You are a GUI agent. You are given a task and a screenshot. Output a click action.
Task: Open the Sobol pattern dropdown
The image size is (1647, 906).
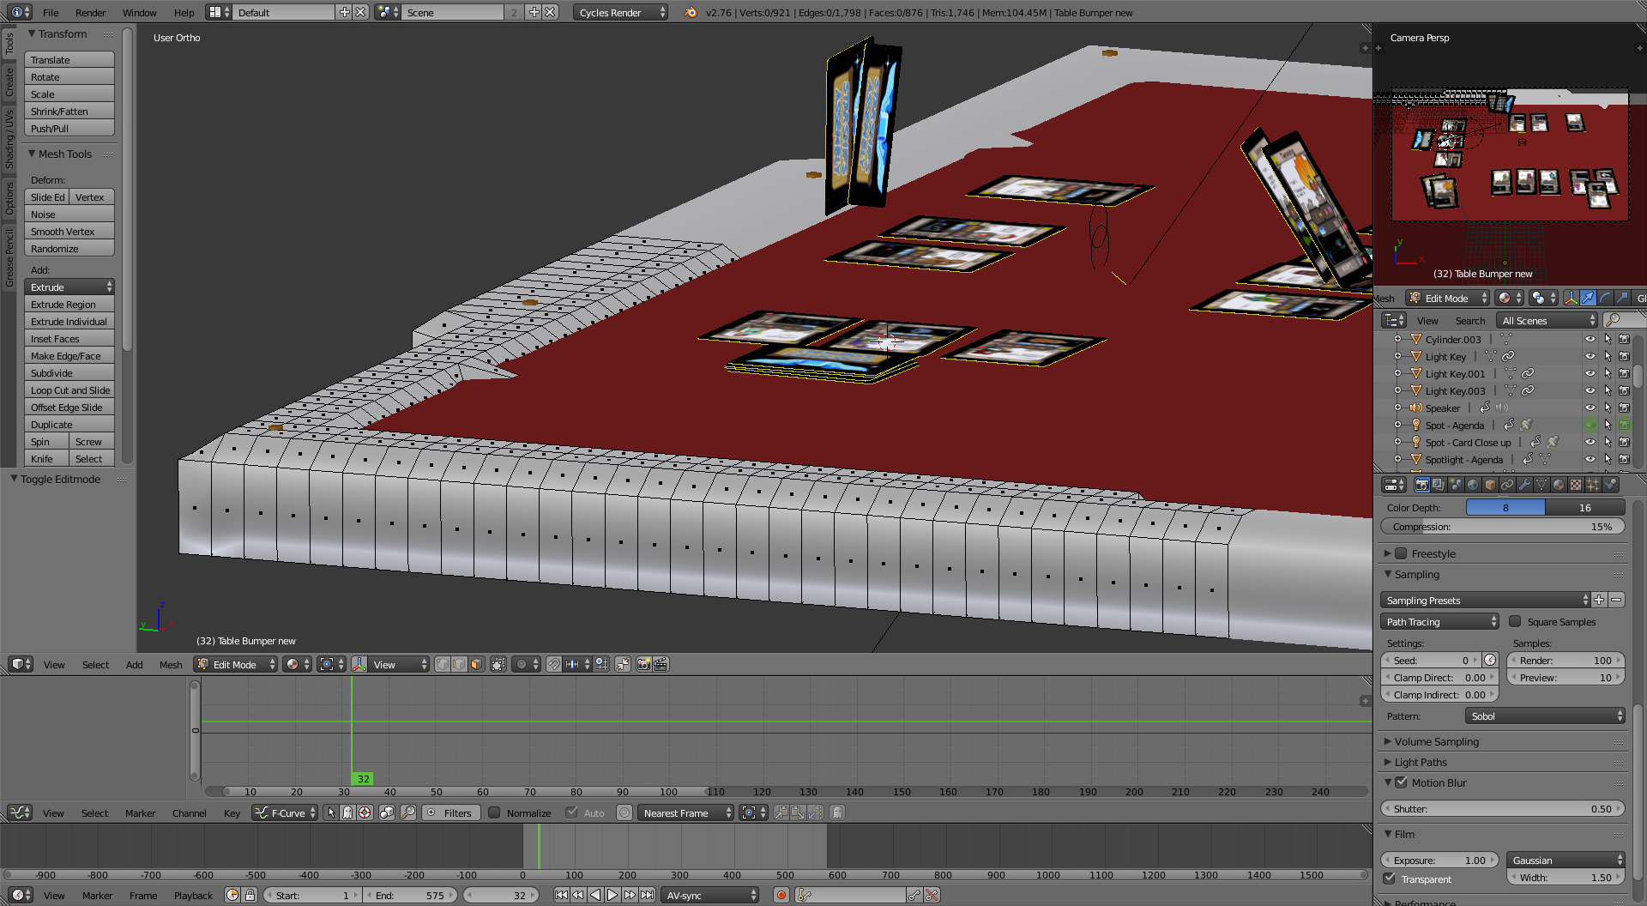tap(1545, 716)
